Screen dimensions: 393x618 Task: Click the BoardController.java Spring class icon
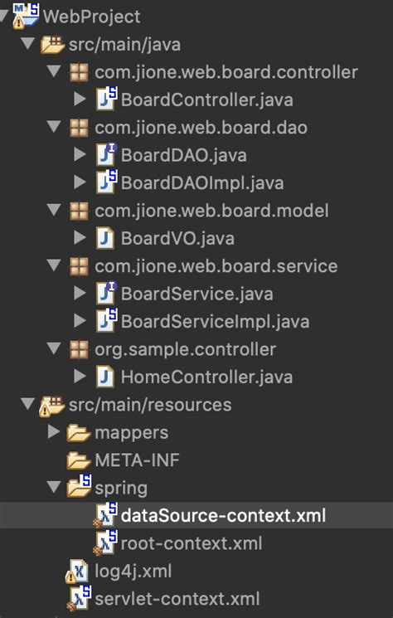point(106,99)
